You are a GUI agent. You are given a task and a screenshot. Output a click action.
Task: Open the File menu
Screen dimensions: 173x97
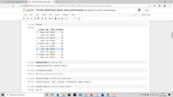click(25, 15)
